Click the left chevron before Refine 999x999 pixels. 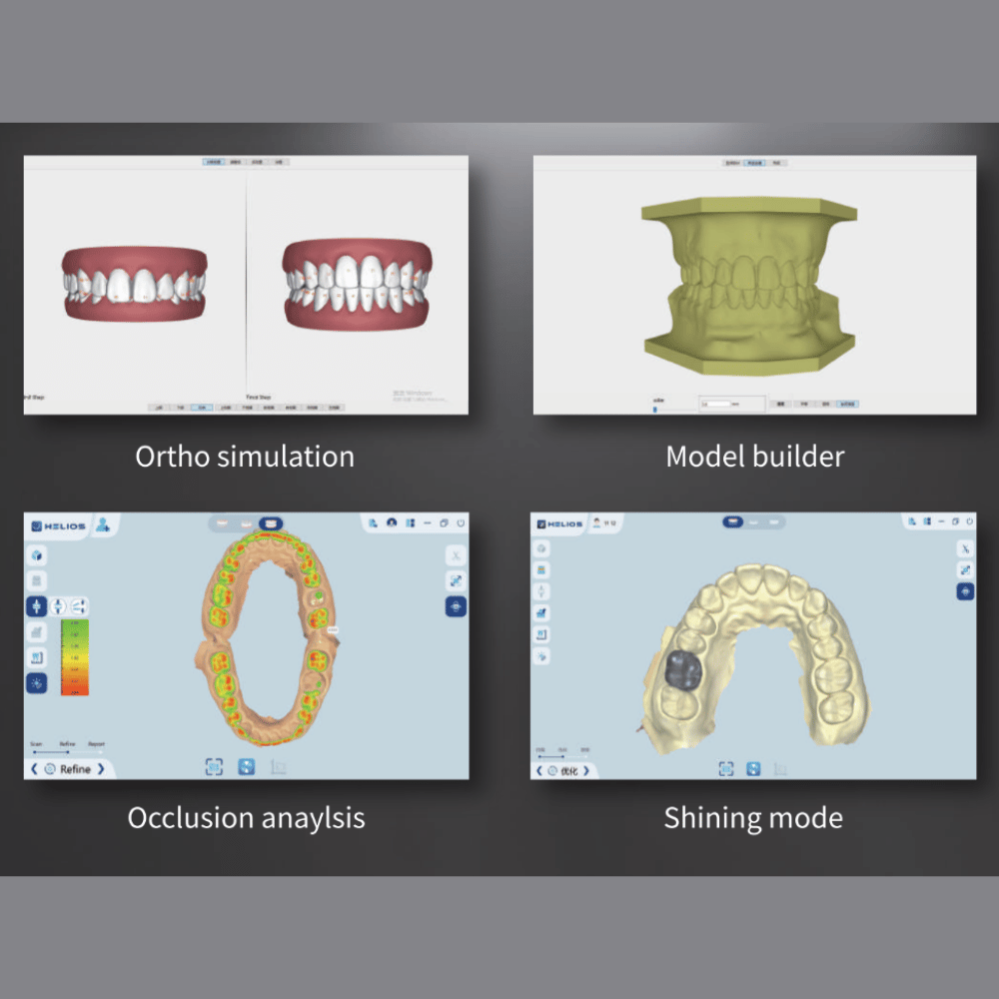34,769
